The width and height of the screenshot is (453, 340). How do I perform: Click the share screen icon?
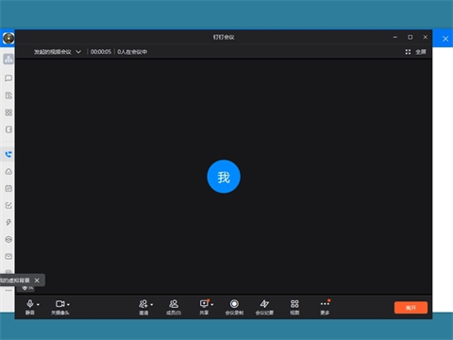[x=204, y=304]
